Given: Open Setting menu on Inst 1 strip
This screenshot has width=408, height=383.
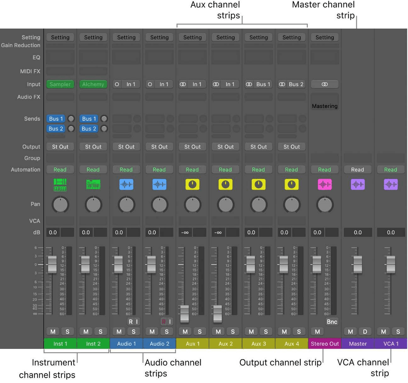Looking at the screenshot, I should (60, 37).
